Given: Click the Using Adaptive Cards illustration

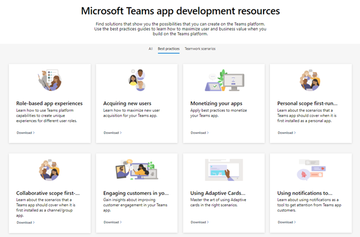Looking at the screenshot, I should (x=224, y=170).
